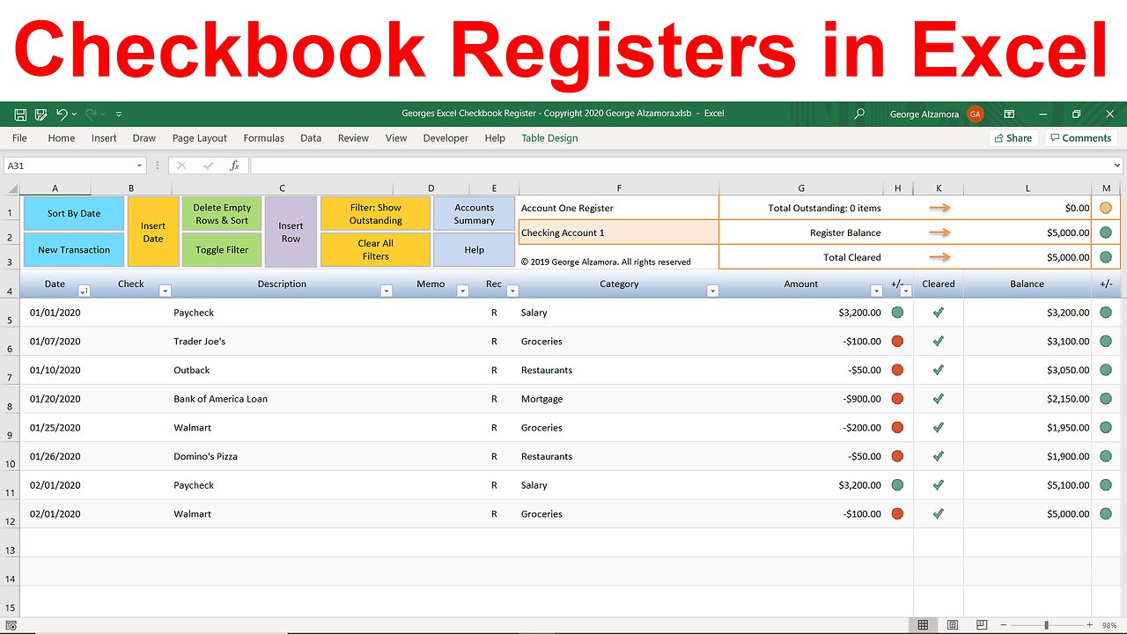Screen dimensions: 1127x634
Task: Click the formula bar Cancel X icon
Action: click(x=181, y=166)
